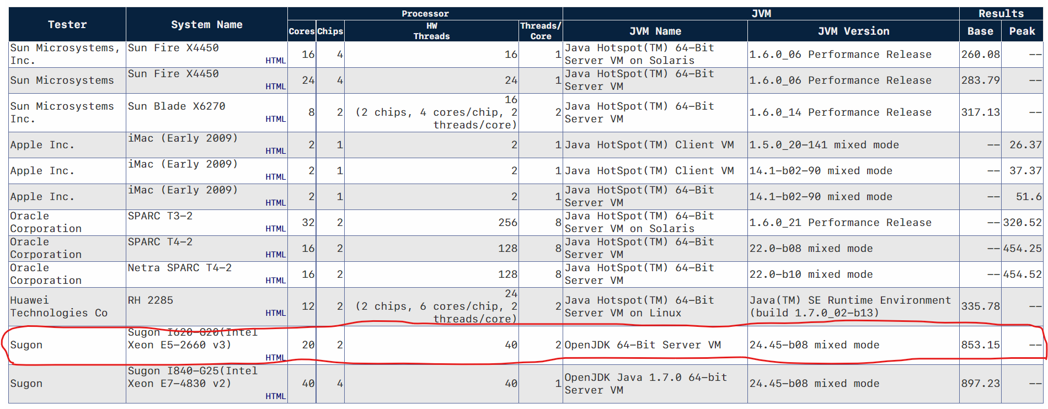Select the base result 260.08
This screenshot has height=409, width=1048.
(980, 55)
